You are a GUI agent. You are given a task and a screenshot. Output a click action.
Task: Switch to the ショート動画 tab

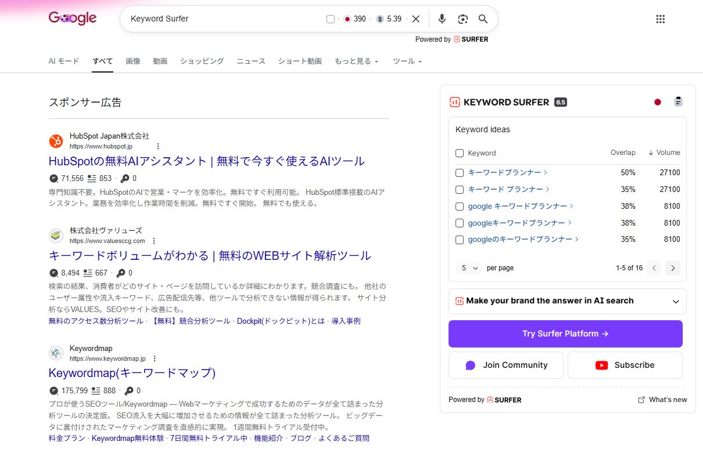click(x=300, y=61)
